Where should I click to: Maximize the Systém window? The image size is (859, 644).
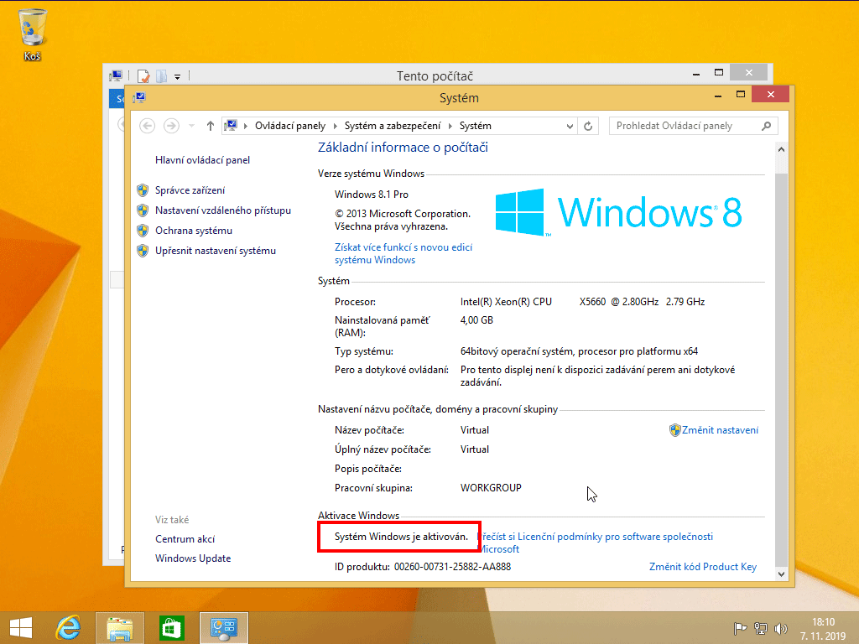[x=741, y=95]
